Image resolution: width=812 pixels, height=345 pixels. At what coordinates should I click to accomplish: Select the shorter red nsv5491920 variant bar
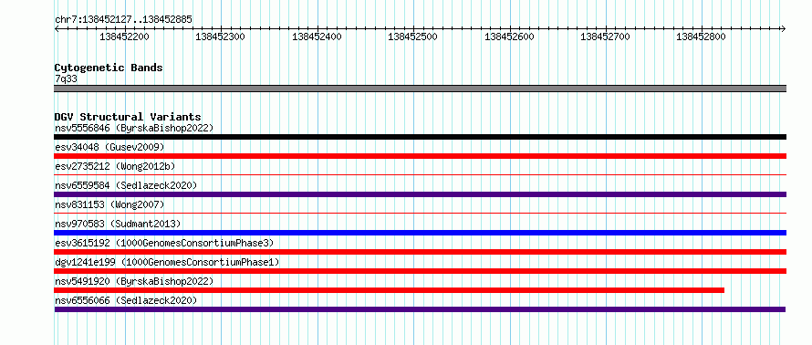click(x=389, y=290)
